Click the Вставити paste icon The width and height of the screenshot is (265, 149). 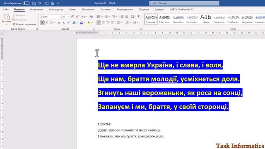(7, 17)
